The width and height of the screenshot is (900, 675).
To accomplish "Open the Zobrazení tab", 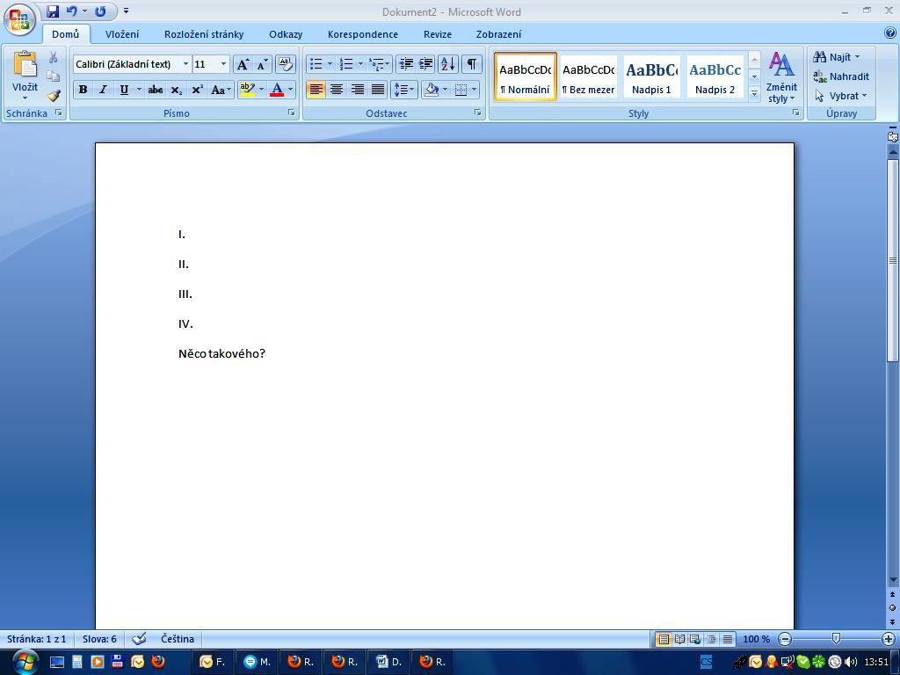I will coord(499,34).
